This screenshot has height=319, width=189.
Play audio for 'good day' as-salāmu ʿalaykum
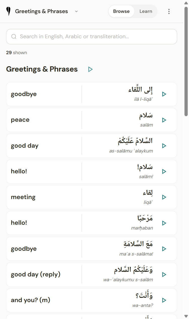click(x=164, y=146)
